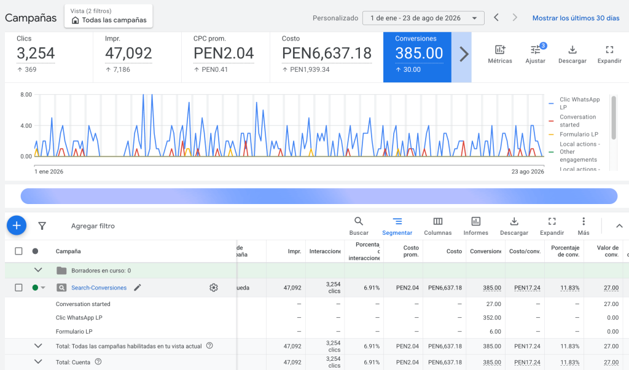Select the Costo scorecard
This screenshot has width=629, height=370.
(x=327, y=57)
